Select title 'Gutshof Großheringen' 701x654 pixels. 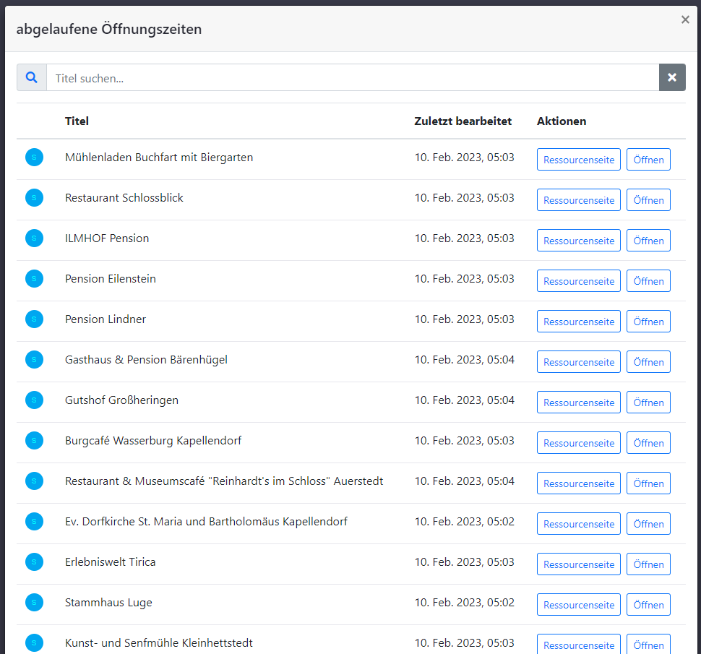(x=121, y=400)
